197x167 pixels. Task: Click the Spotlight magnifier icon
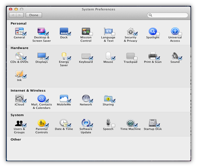point(153,31)
